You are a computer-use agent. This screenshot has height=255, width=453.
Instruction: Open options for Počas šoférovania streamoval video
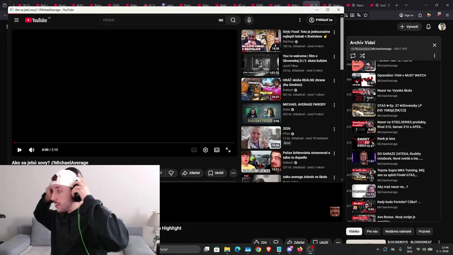coord(334,154)
